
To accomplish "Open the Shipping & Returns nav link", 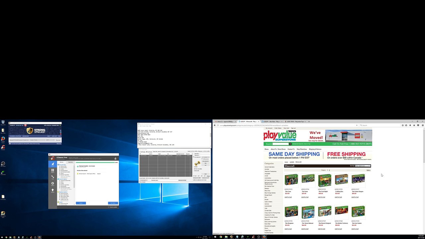I will click(315, 149).
